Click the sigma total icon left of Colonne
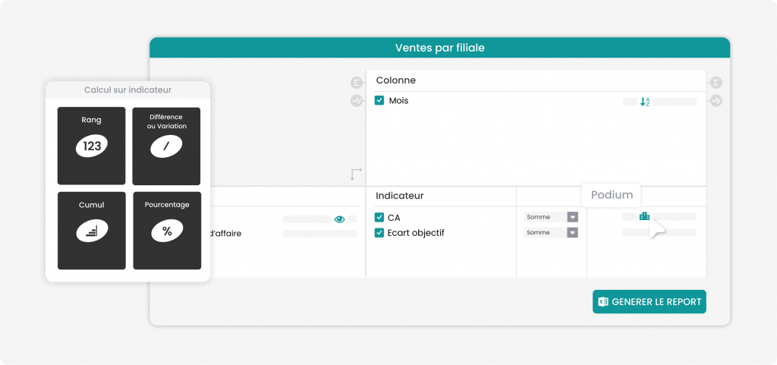Viewport: 777px width, 365px height. point(357,82)
